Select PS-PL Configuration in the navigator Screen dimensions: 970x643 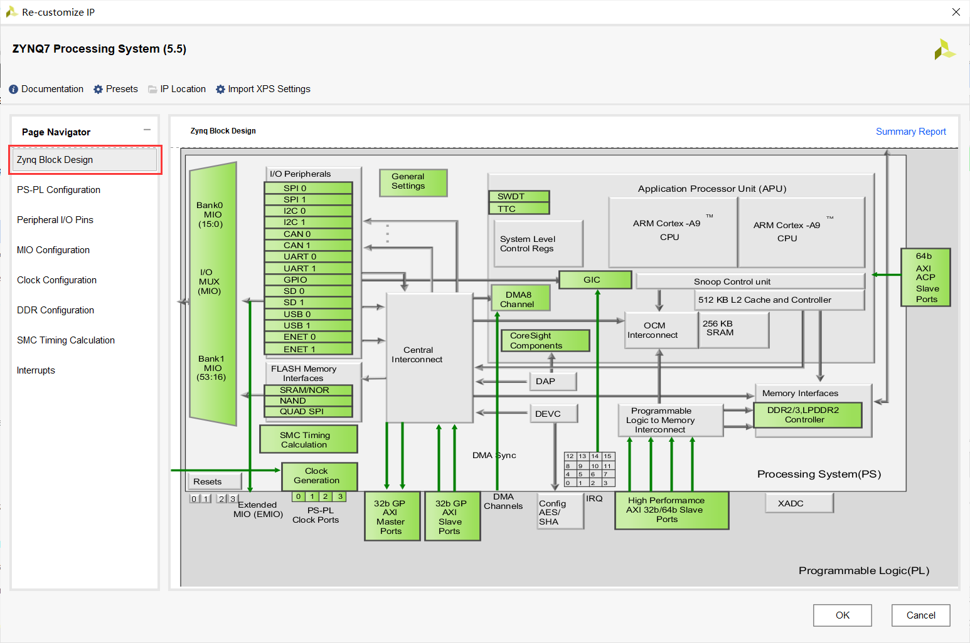point(58,189)
